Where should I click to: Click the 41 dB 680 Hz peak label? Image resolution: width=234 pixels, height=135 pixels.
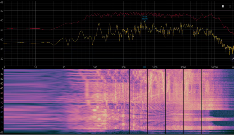pyautogui.click(x=144, y=18)
